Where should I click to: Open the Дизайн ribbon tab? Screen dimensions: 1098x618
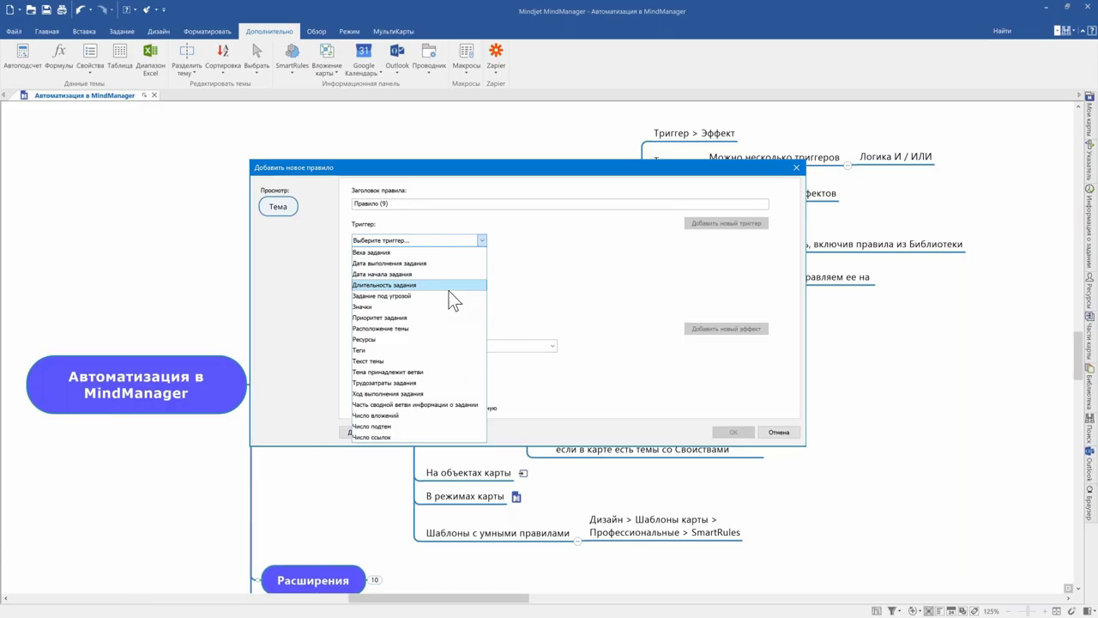(159, 32)
